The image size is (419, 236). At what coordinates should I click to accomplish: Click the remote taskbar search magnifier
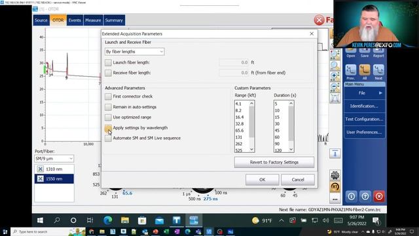point(57,220)
